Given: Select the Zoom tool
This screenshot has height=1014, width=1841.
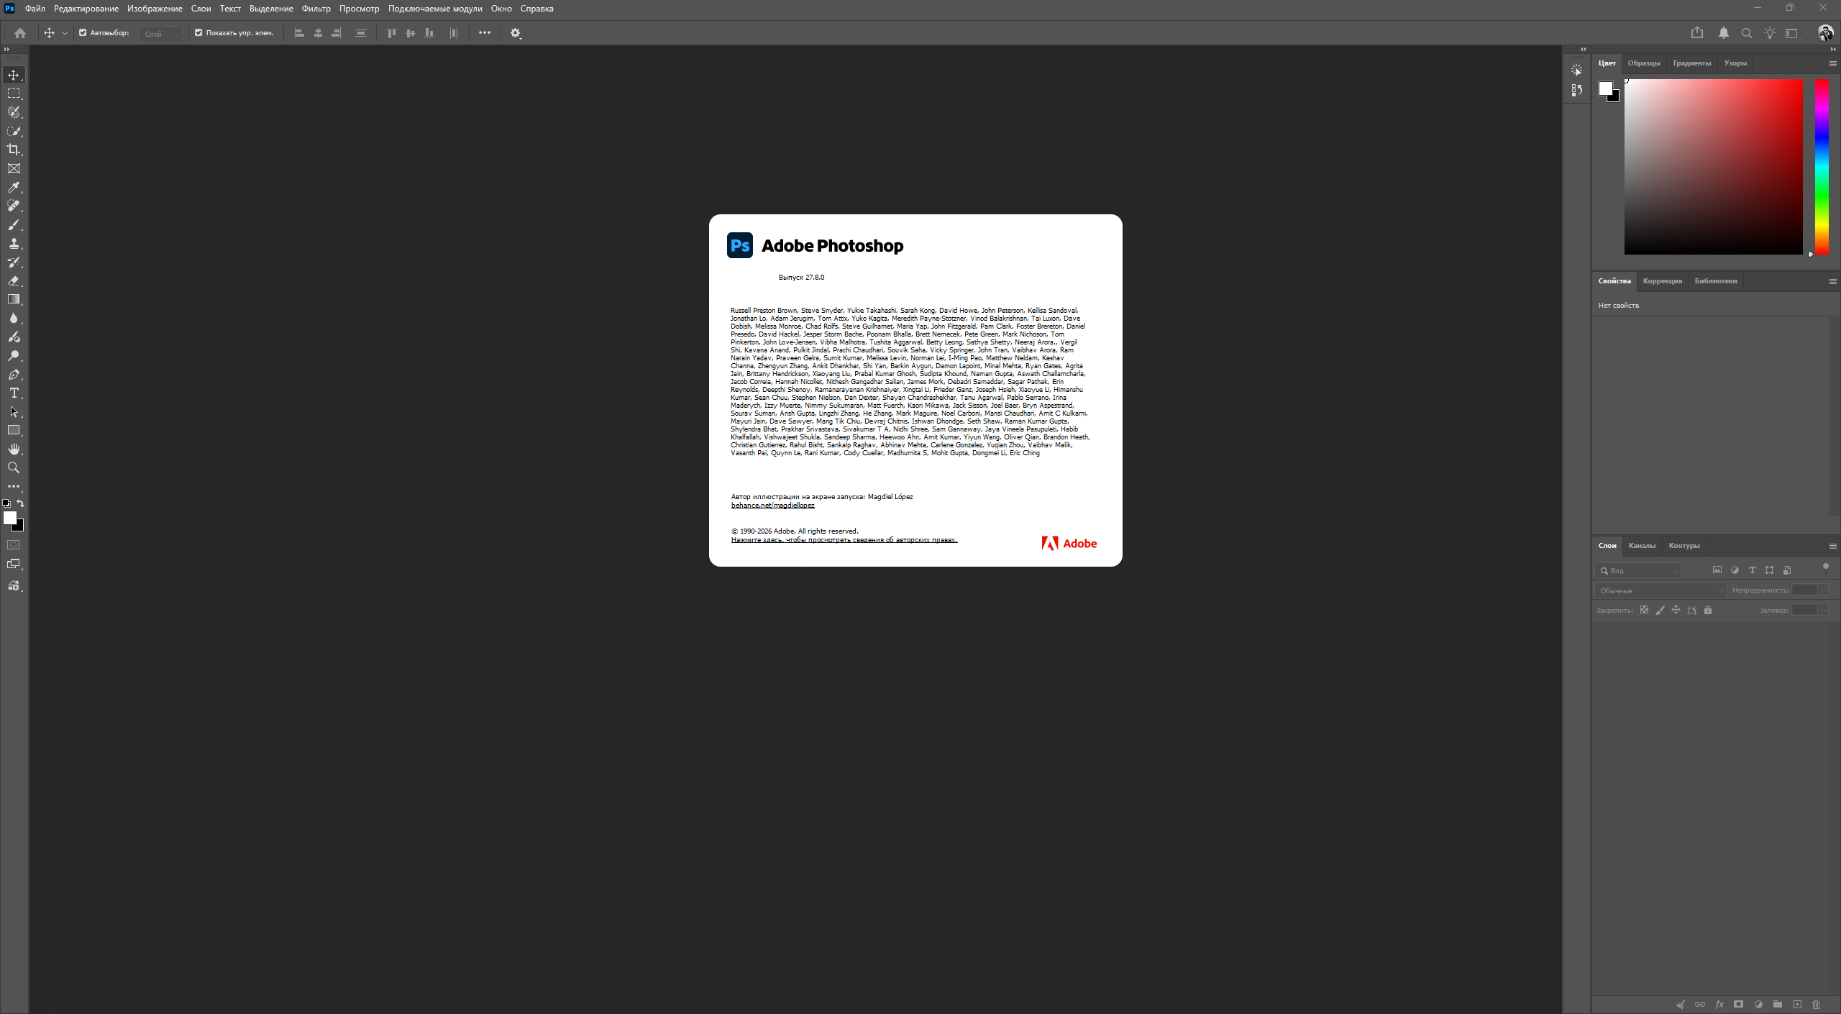Looking at the screenshot, I should [x=14, y=467].
